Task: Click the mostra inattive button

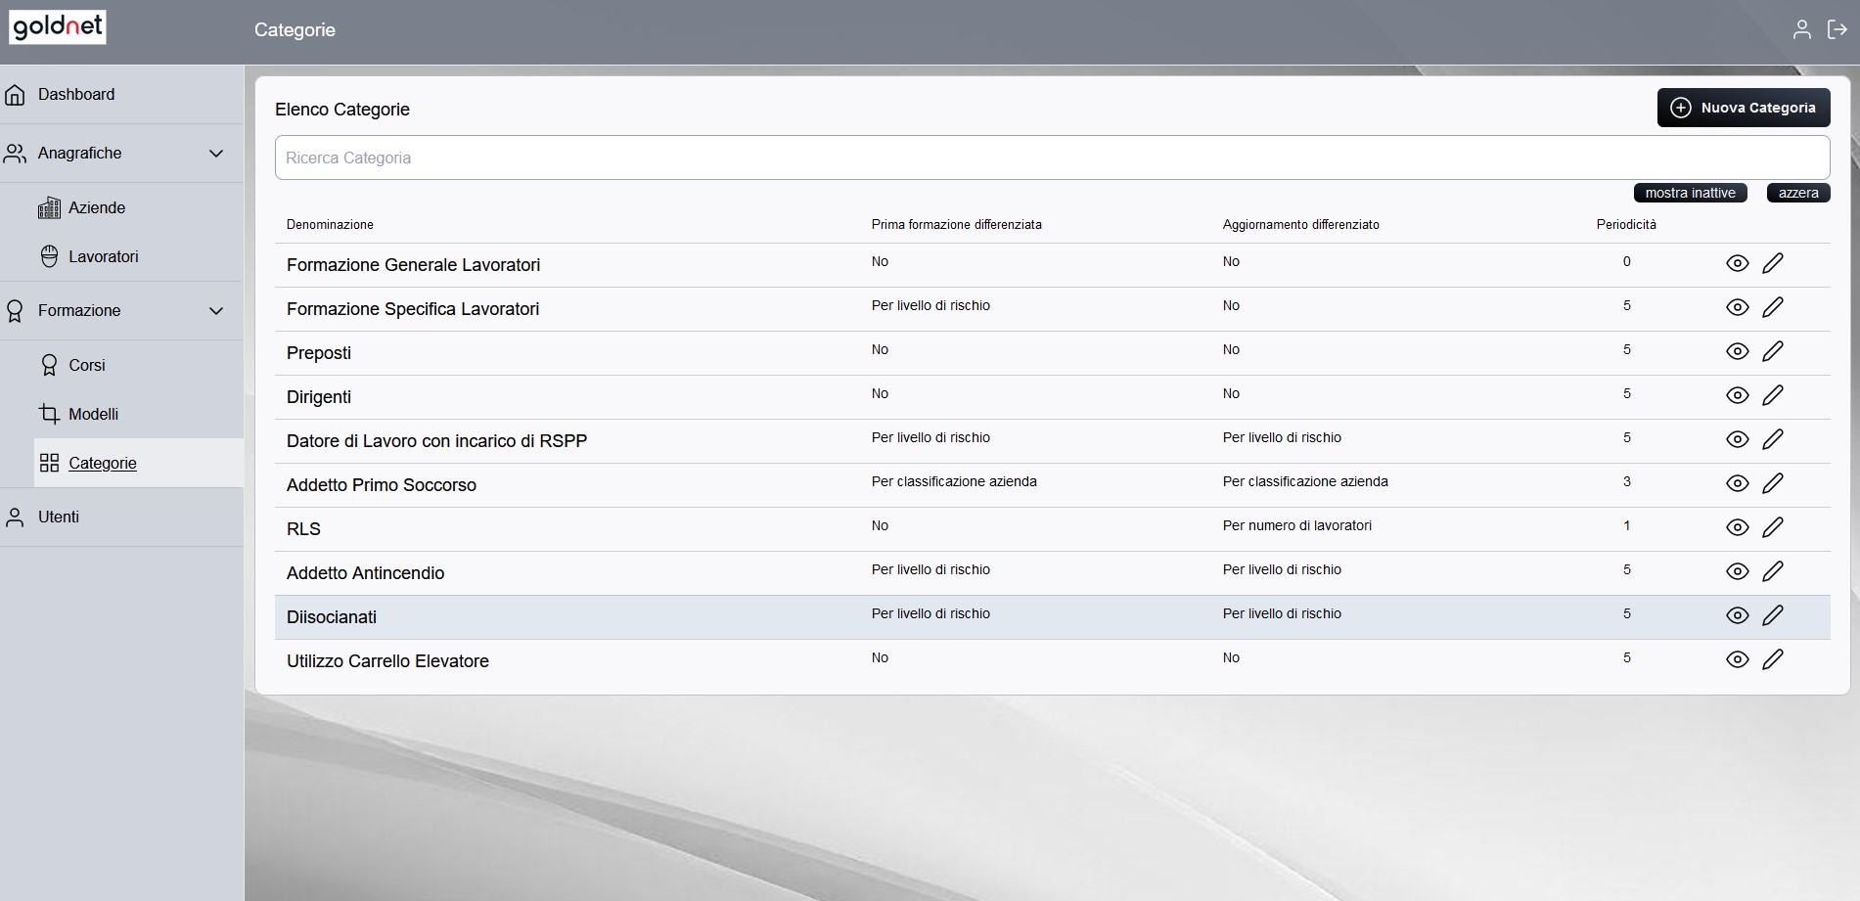Action: click(x=1690, y=193)
